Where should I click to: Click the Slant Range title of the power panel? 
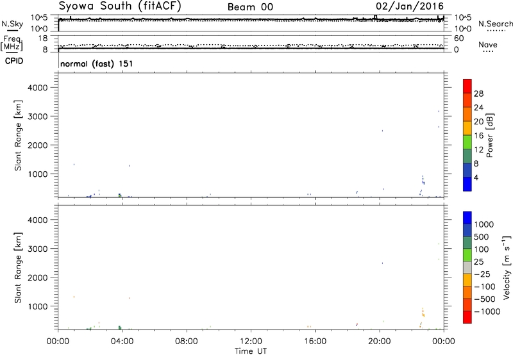tap(18, 135)
